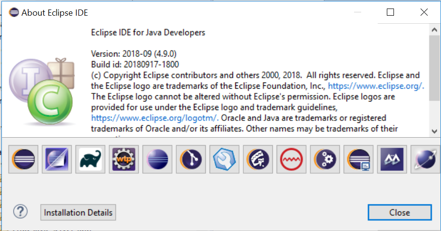441x231 pixels.
Task: Click the WTP gear plugin icon
Action: tap(124, 159)
